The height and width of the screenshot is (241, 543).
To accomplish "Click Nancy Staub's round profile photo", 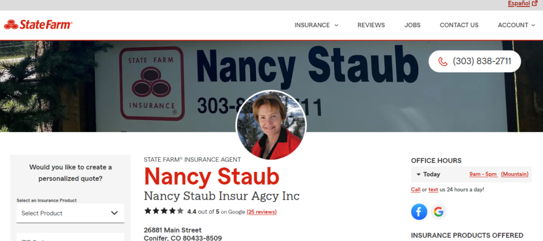I will [271, 125].
